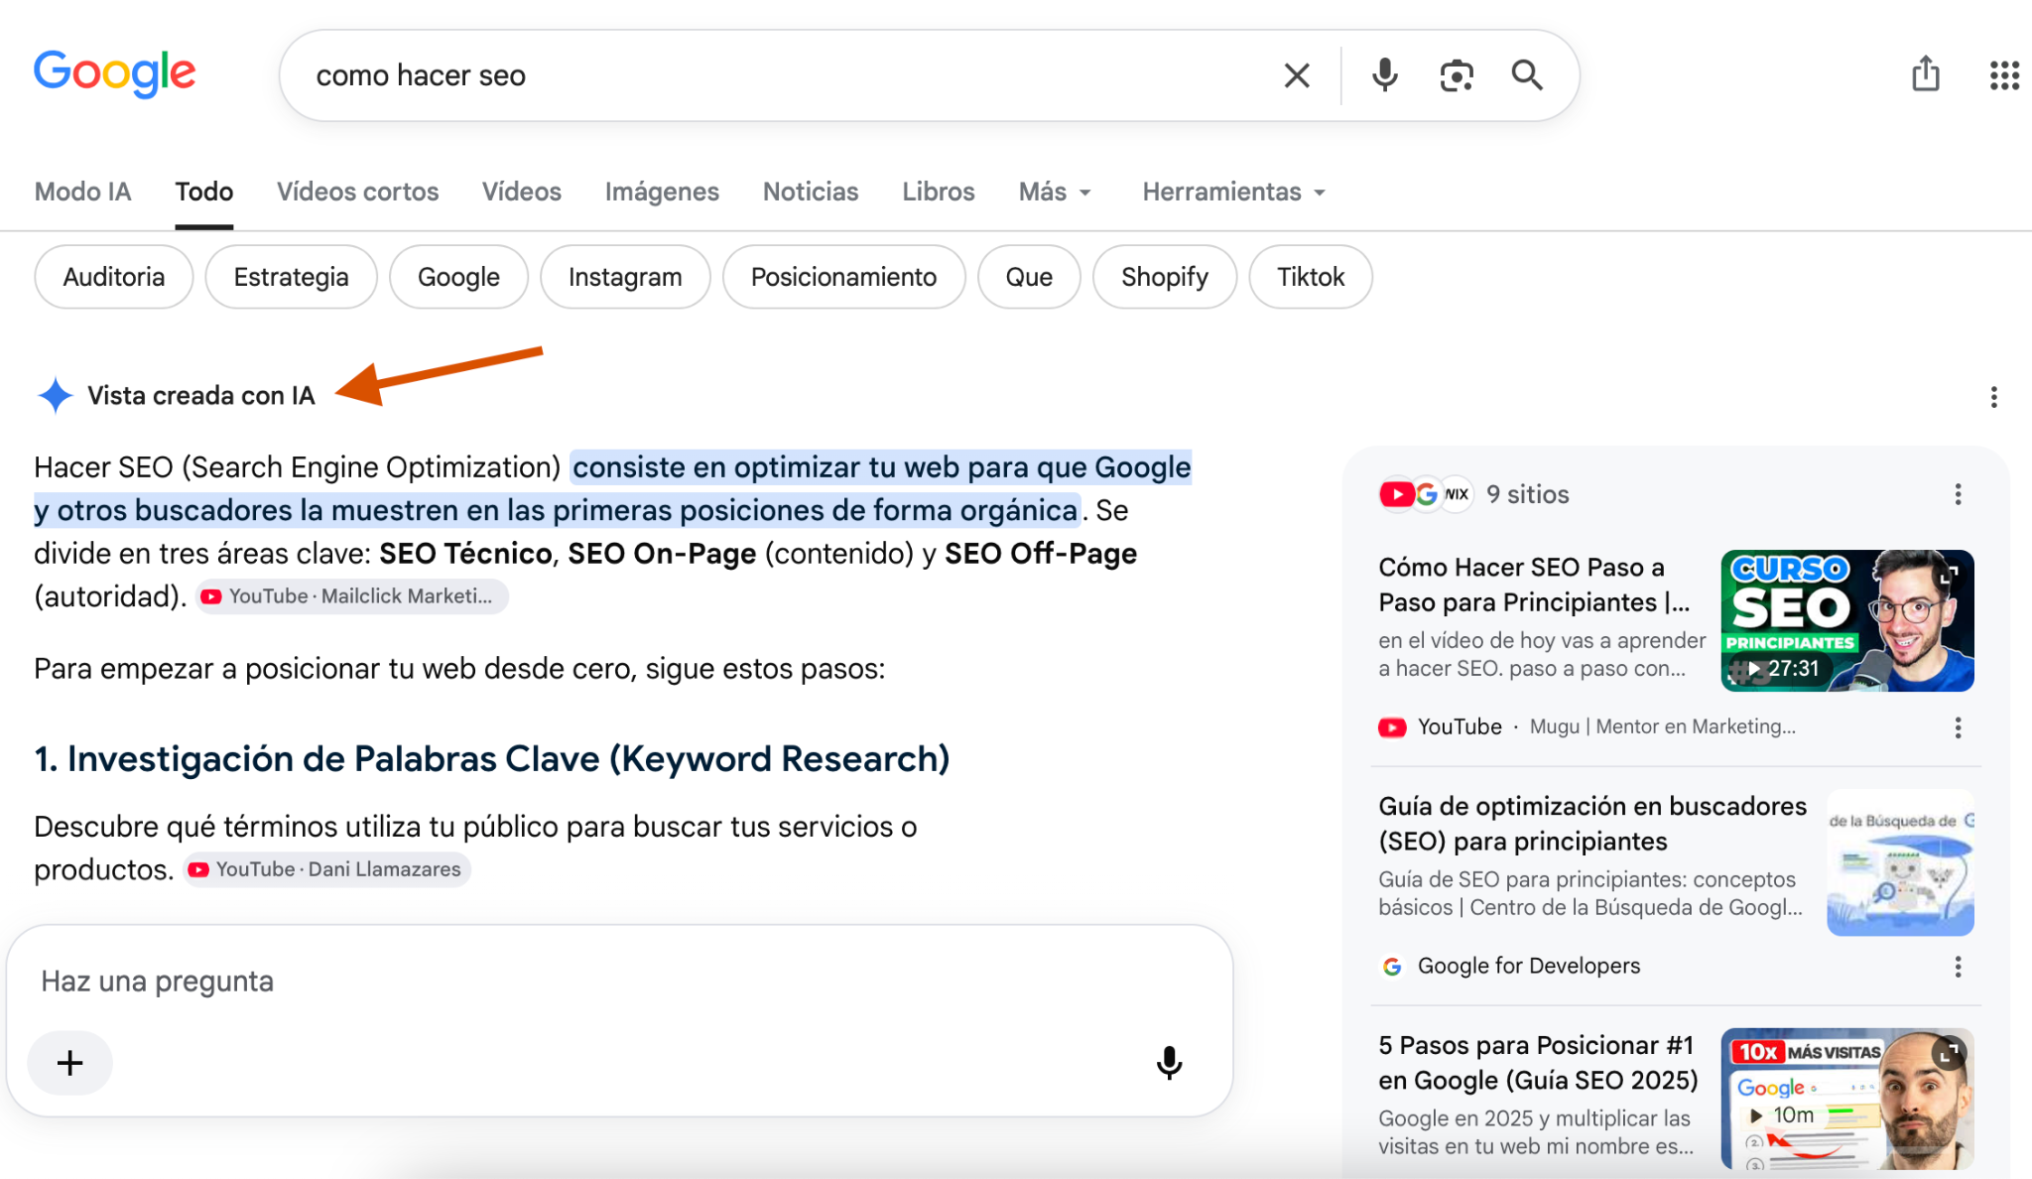Open Google Lens image search icon

pos(1456,75)
